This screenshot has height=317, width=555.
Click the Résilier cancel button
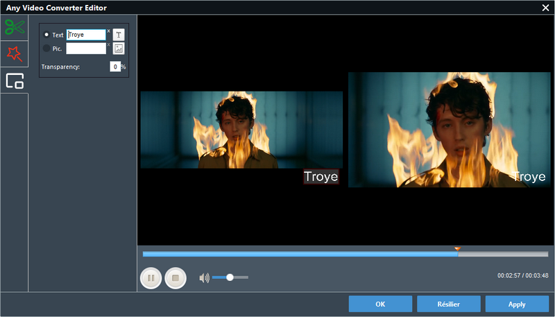tap(448, 304)
